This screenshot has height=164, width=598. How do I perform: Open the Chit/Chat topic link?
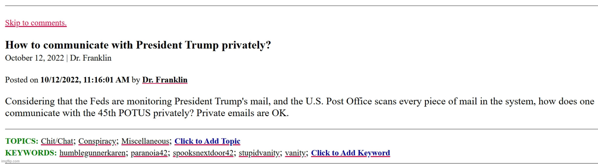click(57, 141)
